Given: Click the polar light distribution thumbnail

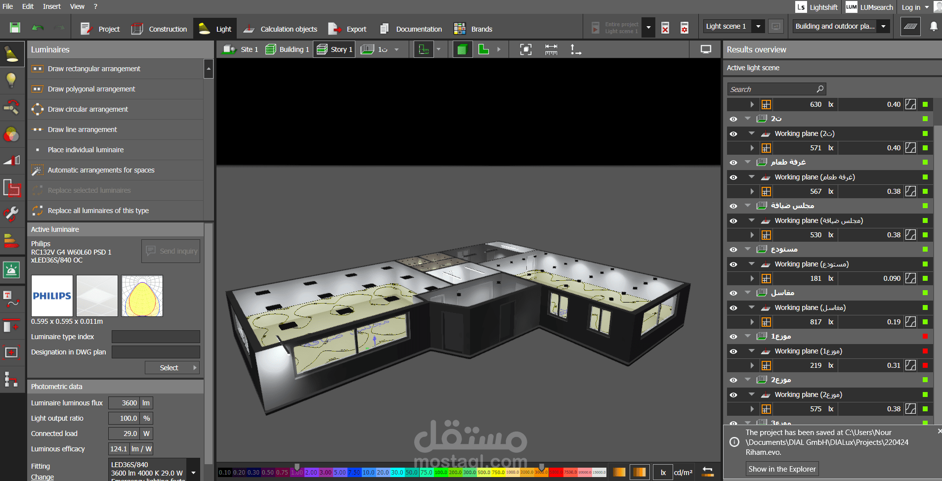Looking at the screenshot, I should click(x=142, y=296).
